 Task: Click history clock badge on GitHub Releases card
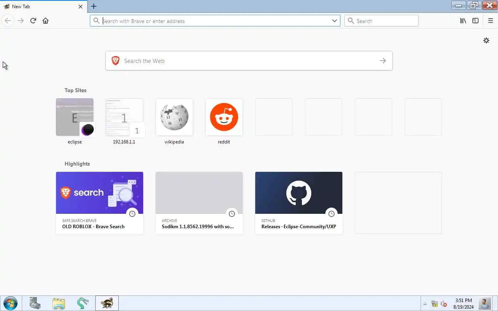tap(331, 213)
